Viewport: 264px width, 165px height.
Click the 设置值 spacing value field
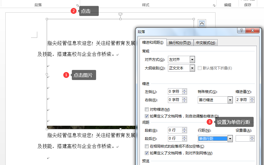tap(243, 139)
